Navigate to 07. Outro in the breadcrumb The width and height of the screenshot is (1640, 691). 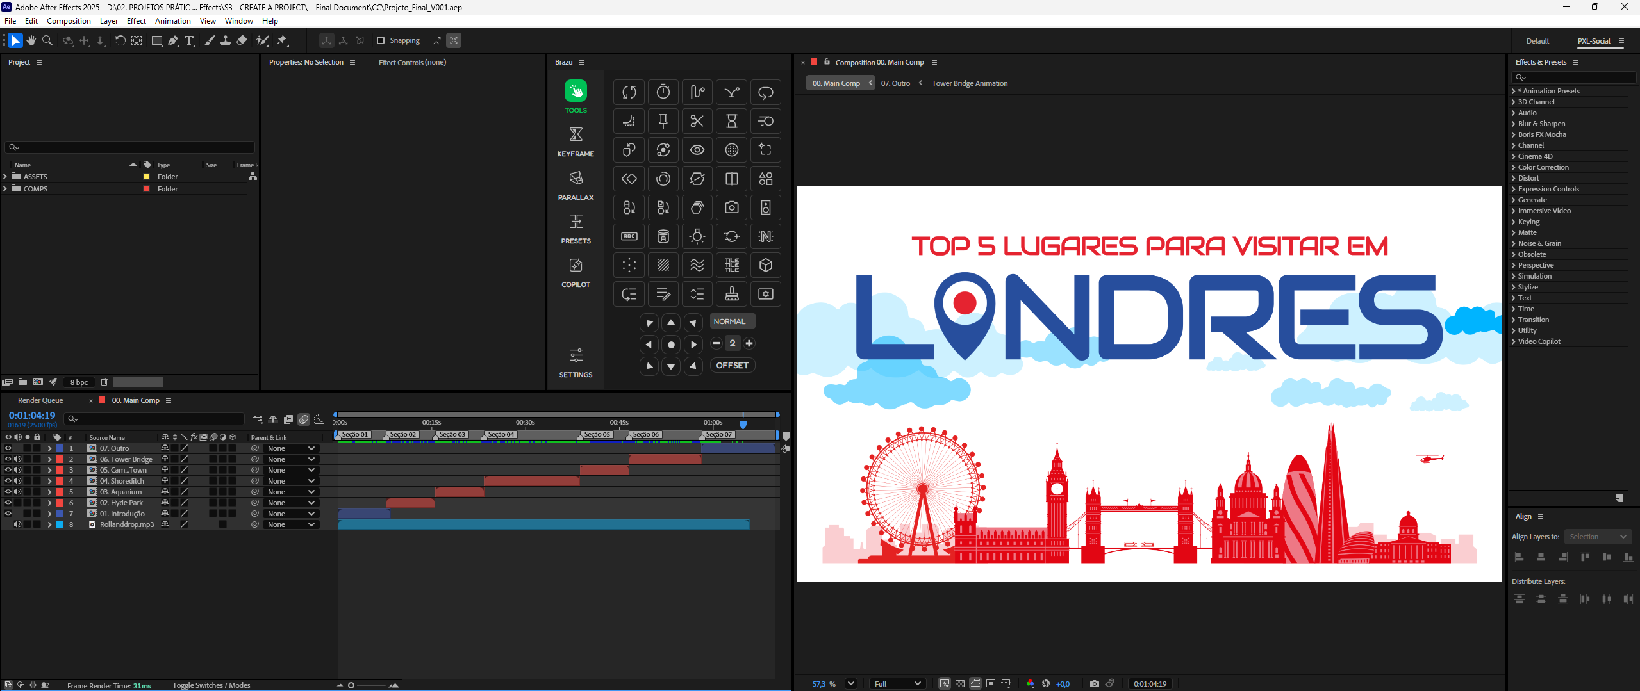(x=895, y=83)
